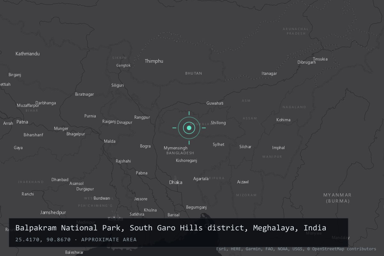Click the Dibrugarh city label
The height and width of the screenshot is (256, 384).
click(307, 62)
